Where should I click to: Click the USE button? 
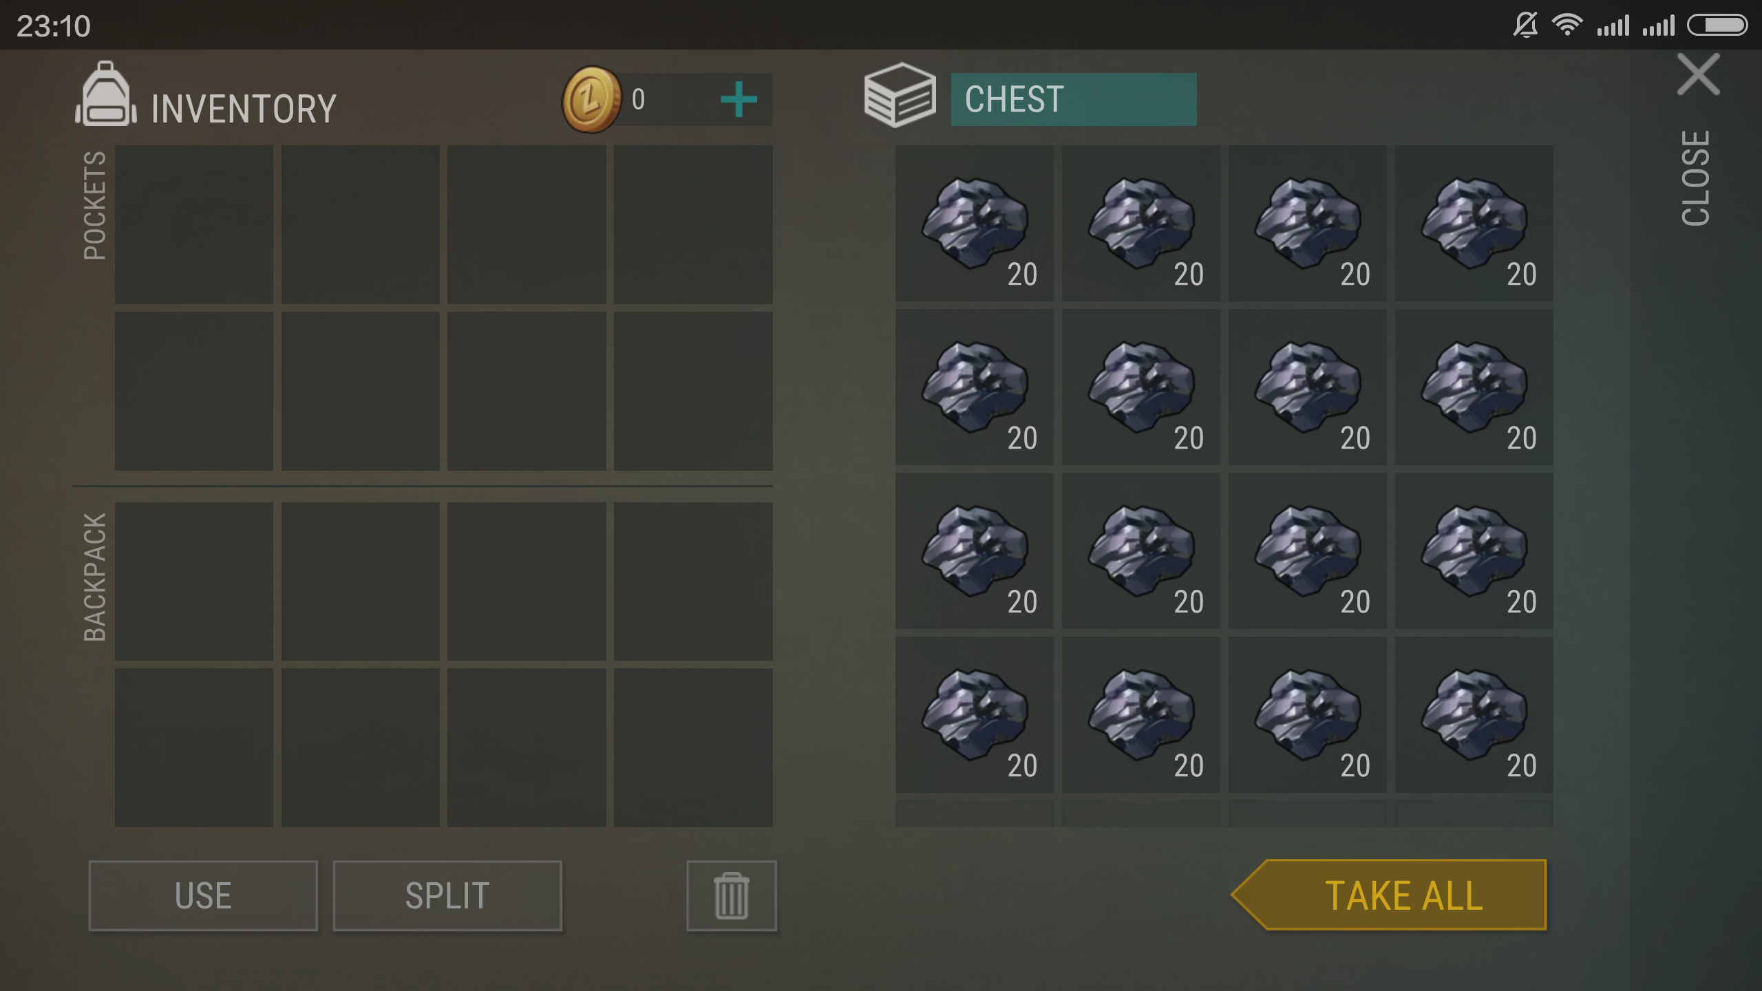tap(203, 895)
